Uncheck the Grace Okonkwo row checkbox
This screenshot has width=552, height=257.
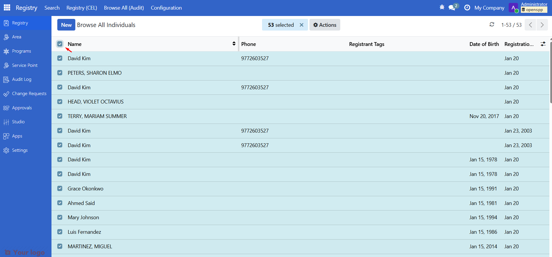[60, 188]
